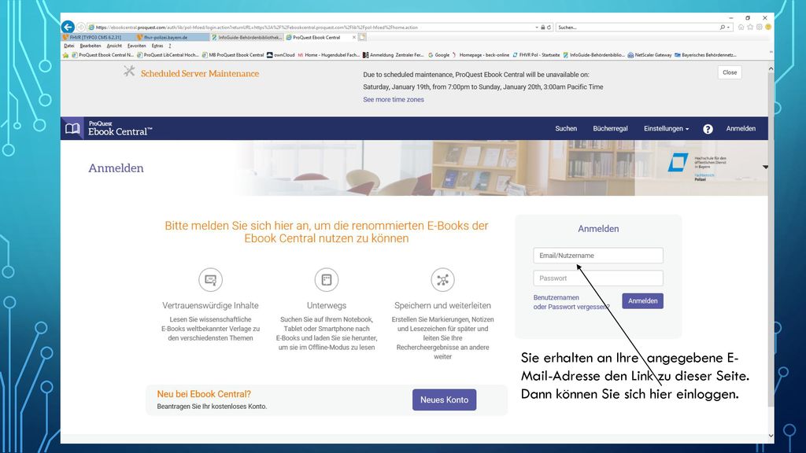This screenshot has width=806, height=453.
Task: Click the refresh icon in address bar
Action: tap(549, 28)
